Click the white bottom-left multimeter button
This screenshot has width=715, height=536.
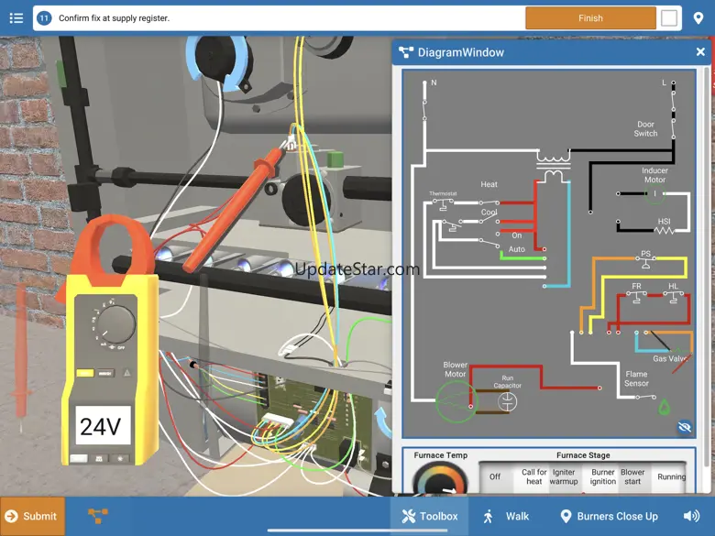click(79, 458)
